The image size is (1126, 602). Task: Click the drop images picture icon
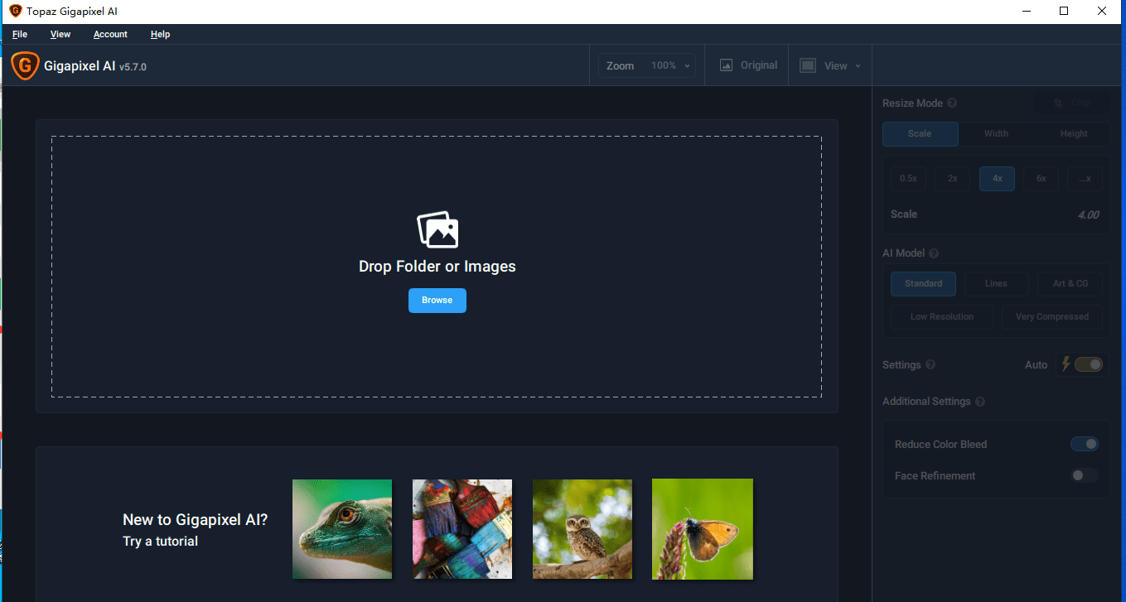(x=437, y=229)
